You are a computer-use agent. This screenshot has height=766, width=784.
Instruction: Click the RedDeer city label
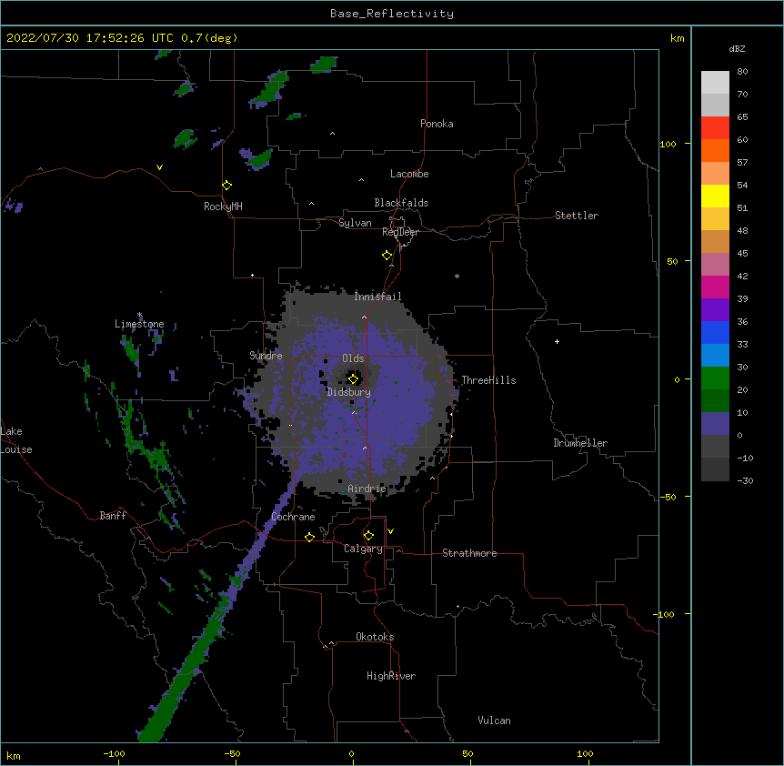tap(400, 232)
